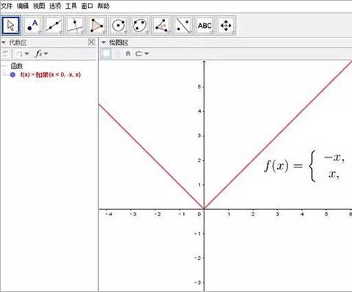Screen dimensions: 352x292
Task: Select the Move arrow tool
Action: click(x=11, y=25)
